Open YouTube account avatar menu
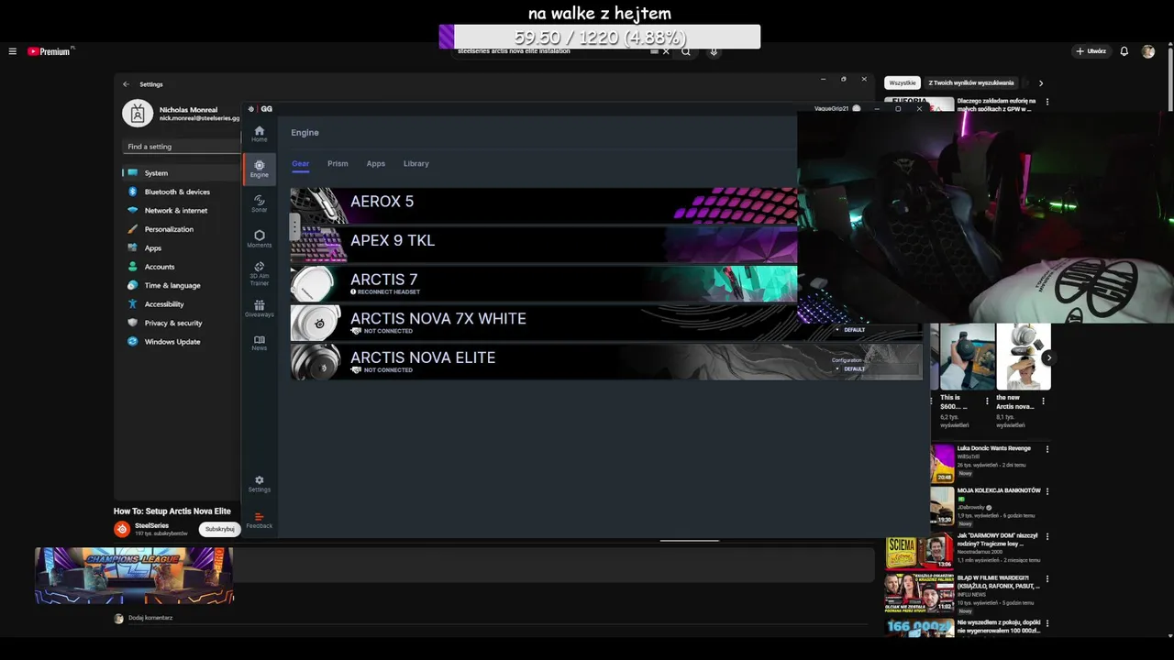 1148,51
